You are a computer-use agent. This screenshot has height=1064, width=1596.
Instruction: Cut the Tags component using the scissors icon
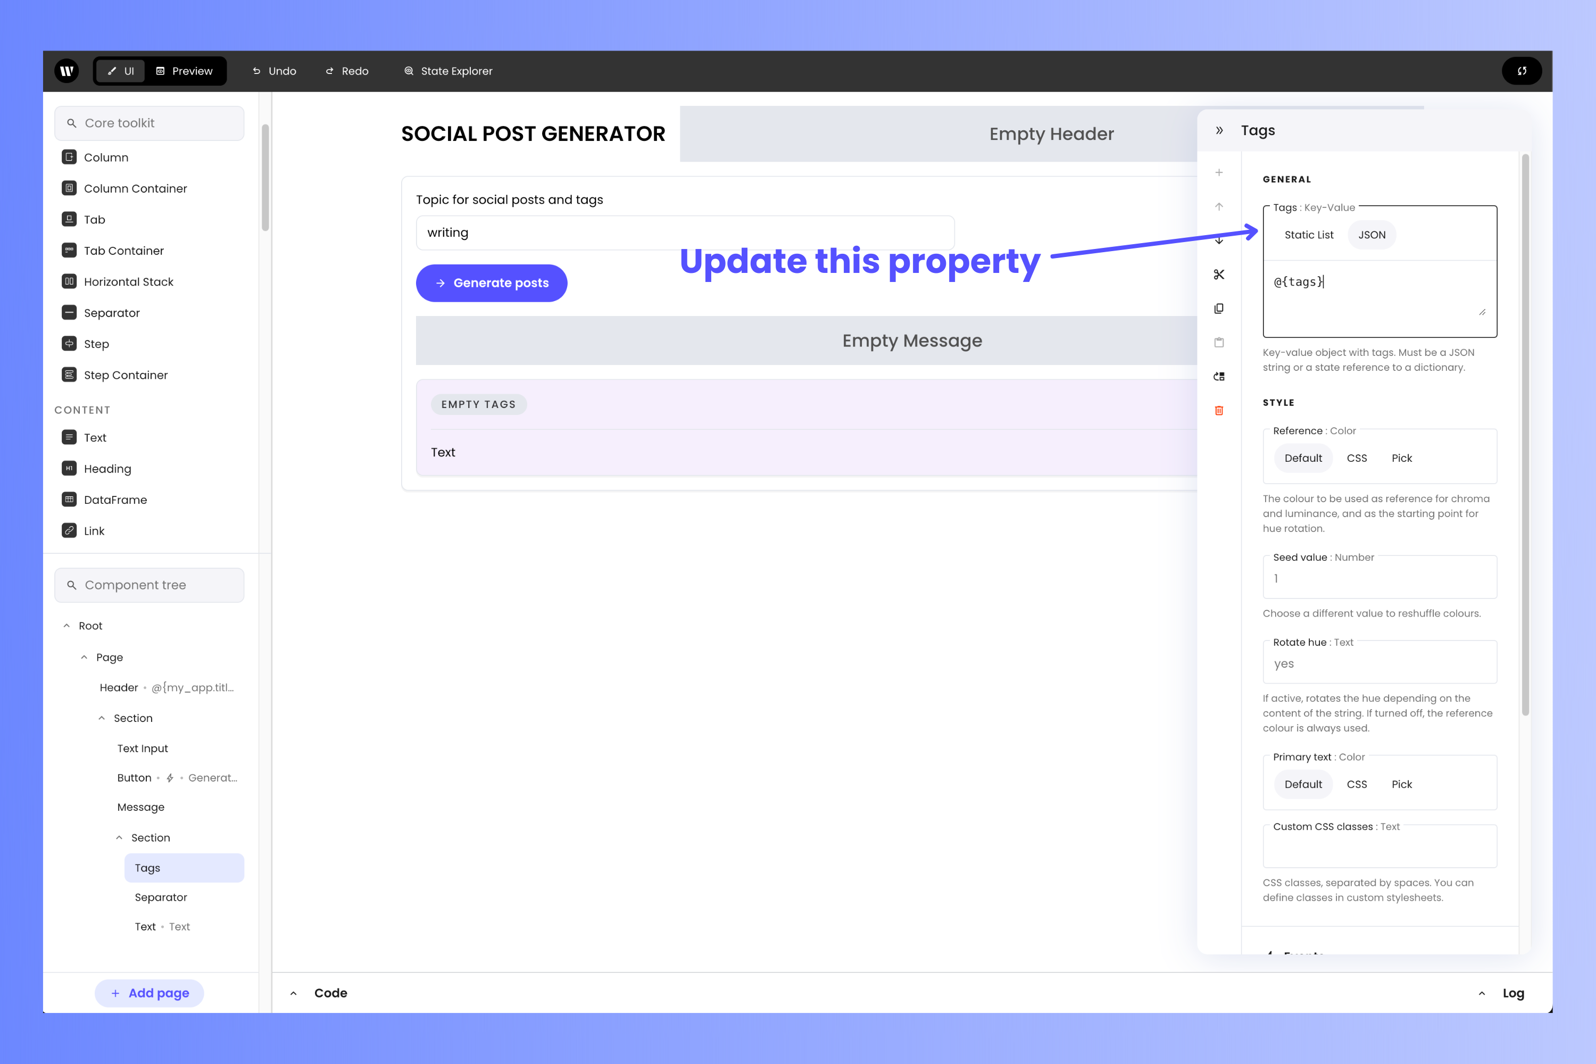click(x=1219, y=274)
